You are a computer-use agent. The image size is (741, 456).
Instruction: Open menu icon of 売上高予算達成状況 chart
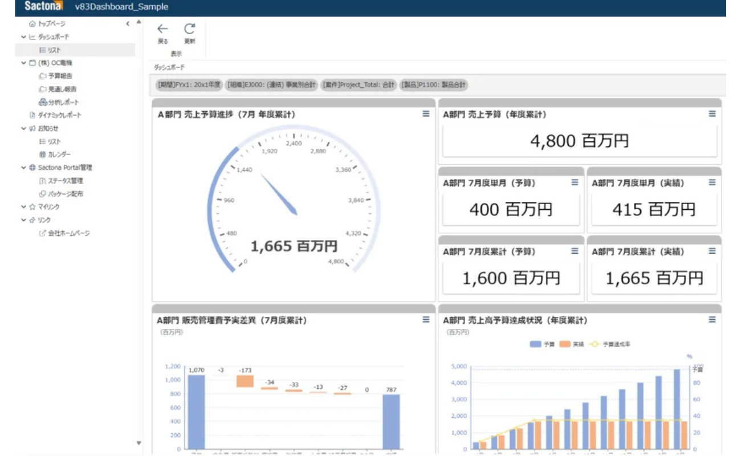point(712,320)
